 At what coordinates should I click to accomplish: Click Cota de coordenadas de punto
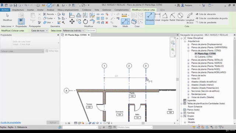[211, 18]
